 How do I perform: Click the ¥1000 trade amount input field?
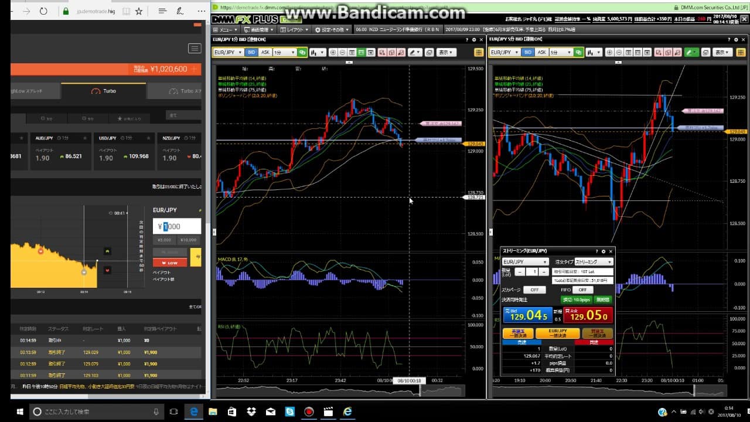pyautogui.click(x=176, y=227)
